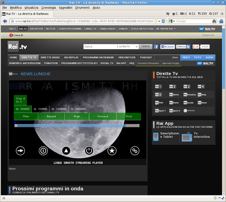Image resolution: width=226 pixels, height=202 pixels.
Task: Click the Twitter bird icon
Action: (x=188, y=47)
